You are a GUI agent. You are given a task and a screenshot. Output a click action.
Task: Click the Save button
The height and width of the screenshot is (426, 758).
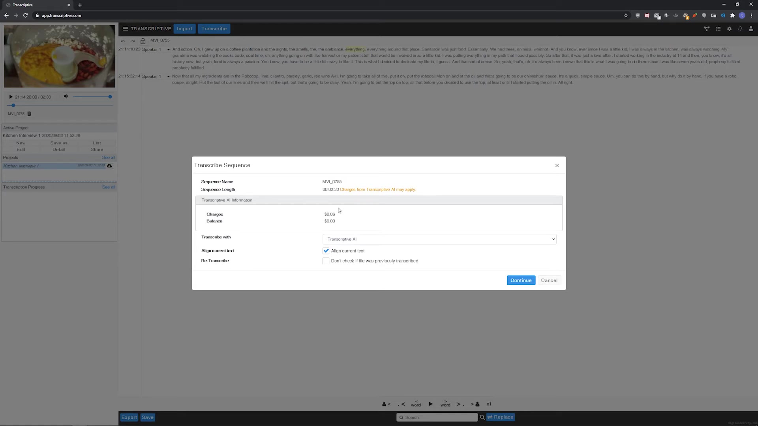(148, 417)
